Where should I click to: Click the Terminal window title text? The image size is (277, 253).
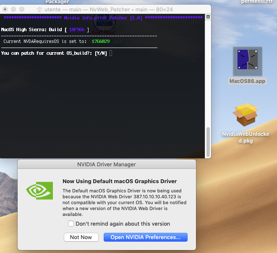[x=108, y=9]
